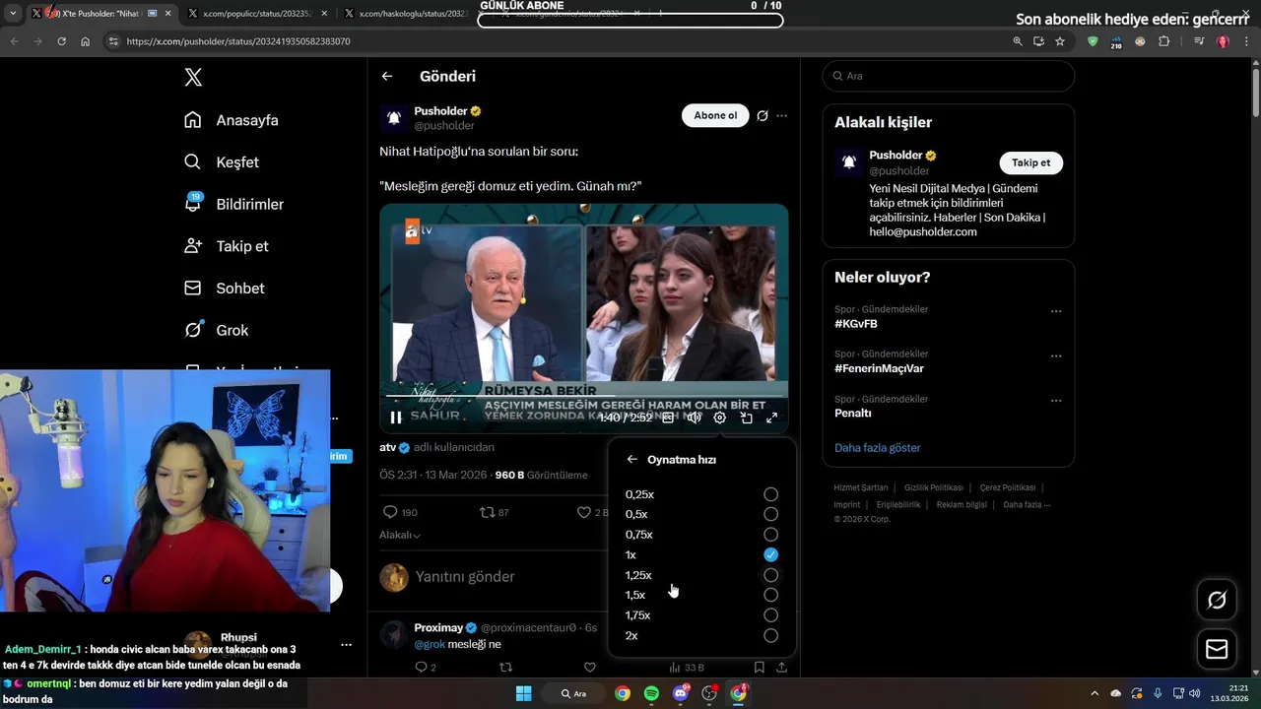Go back from Oynatma hızı menu

632,460
